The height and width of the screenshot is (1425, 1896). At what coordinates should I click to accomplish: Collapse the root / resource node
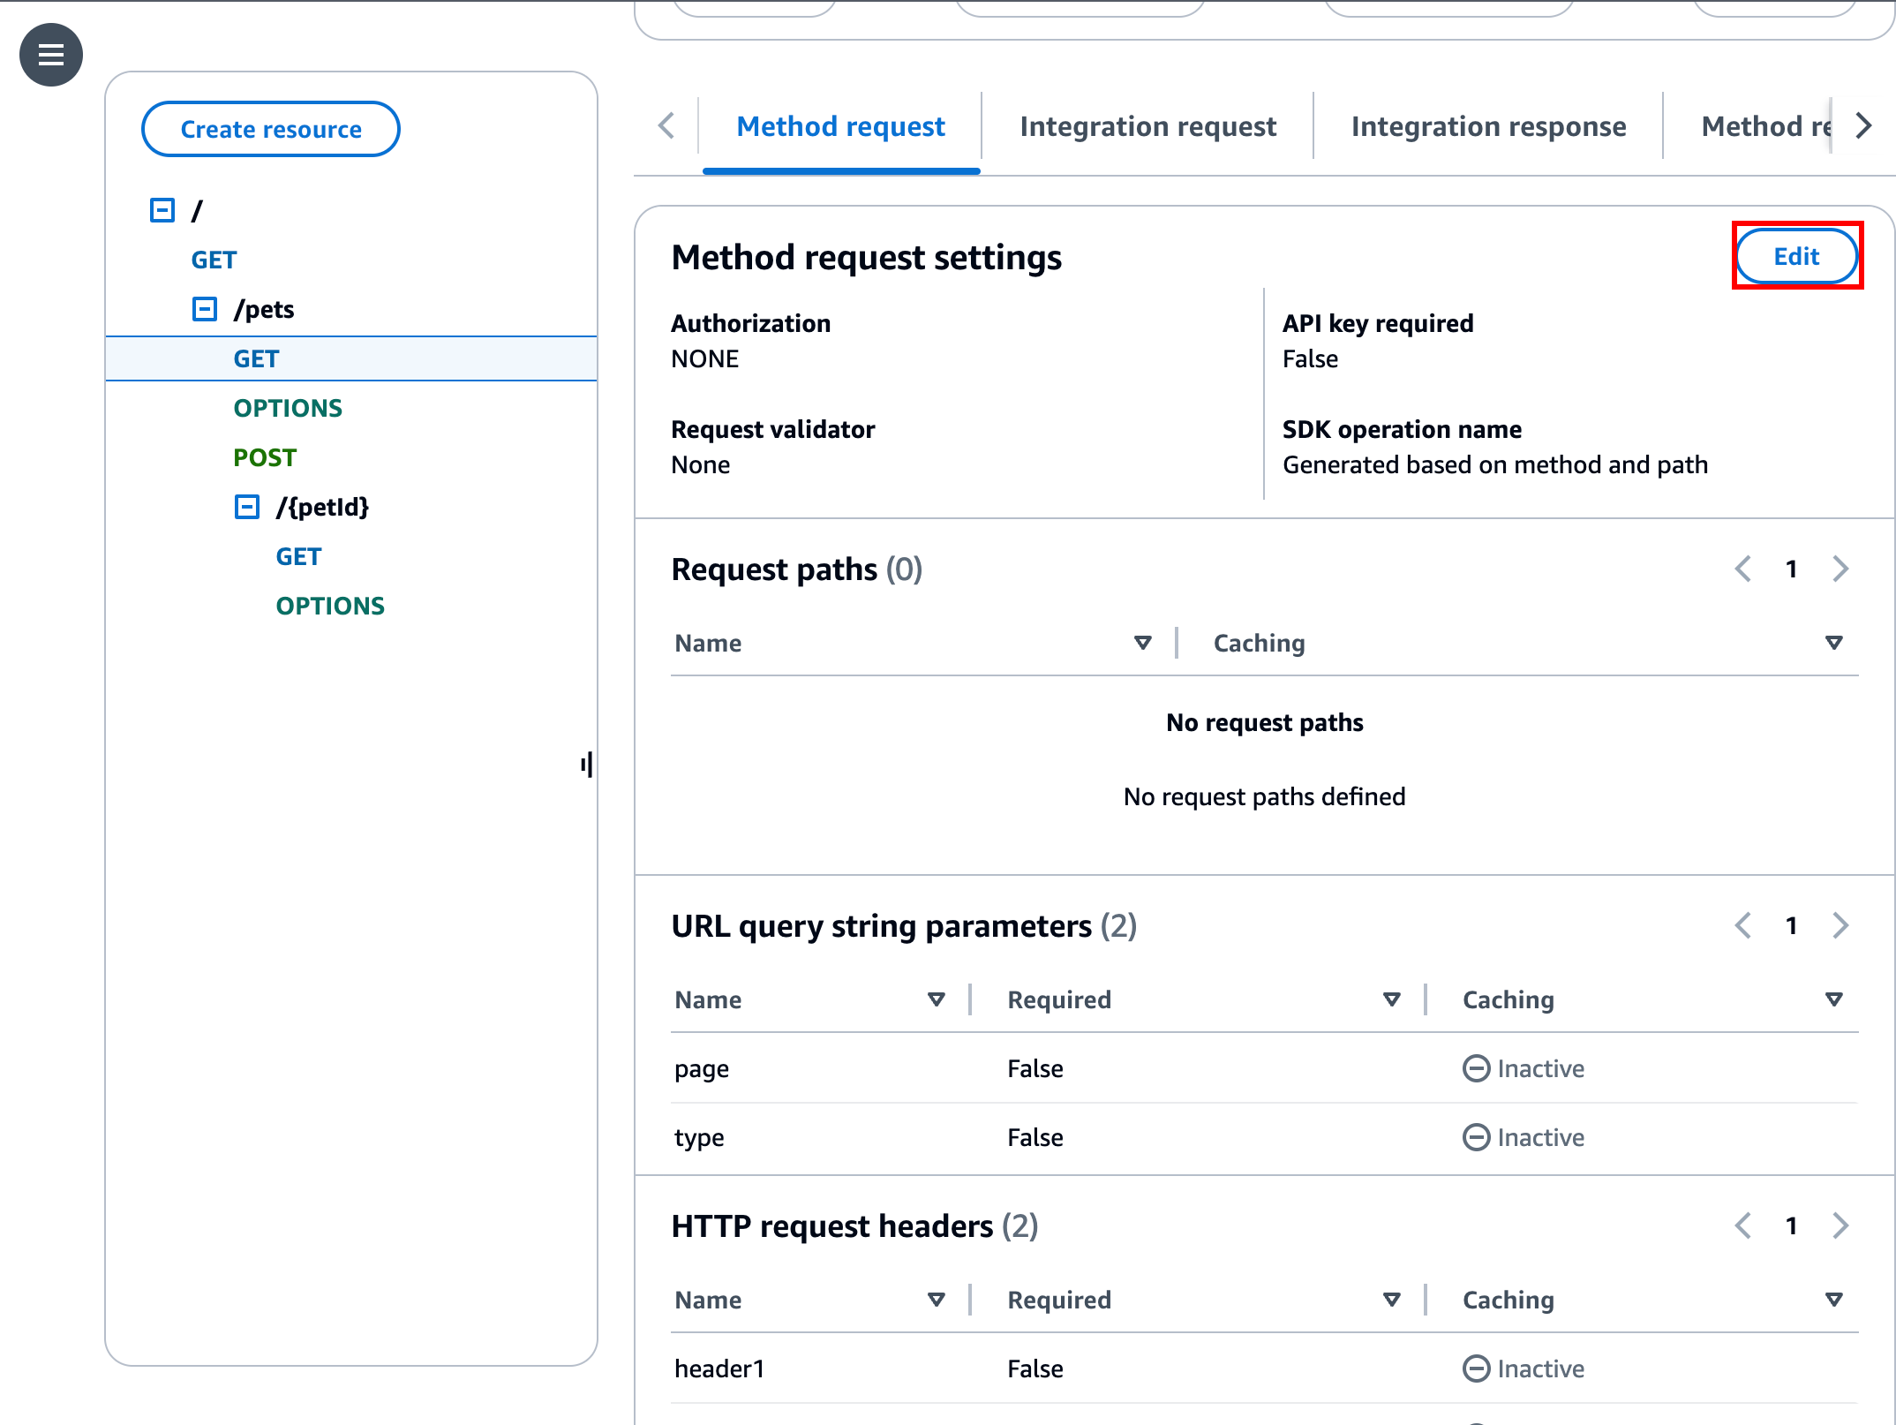tap(161, 209)
